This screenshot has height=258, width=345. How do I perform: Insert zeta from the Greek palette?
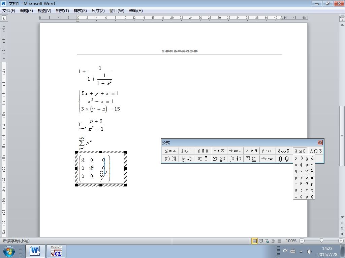pos(312,197)
